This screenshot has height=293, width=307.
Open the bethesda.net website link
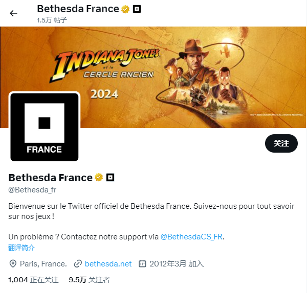click(x=108, y=264)
